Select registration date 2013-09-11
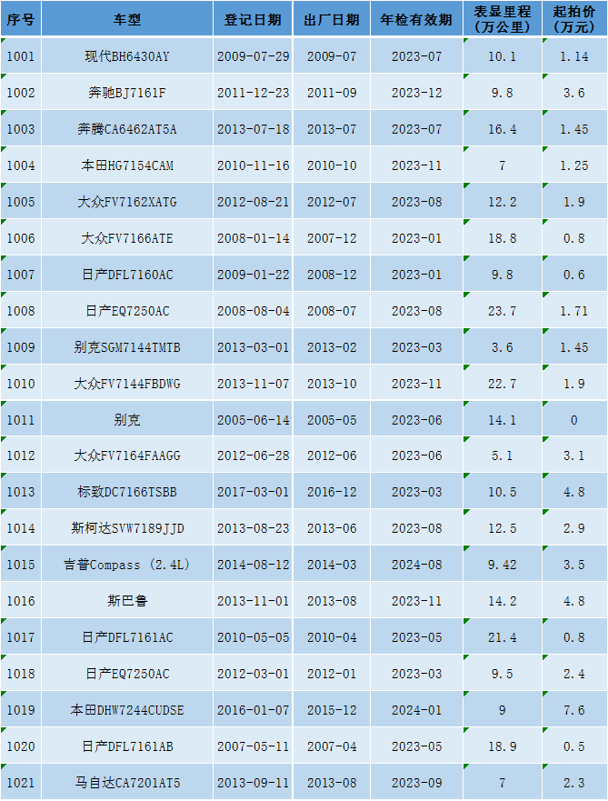 point(253,782)
